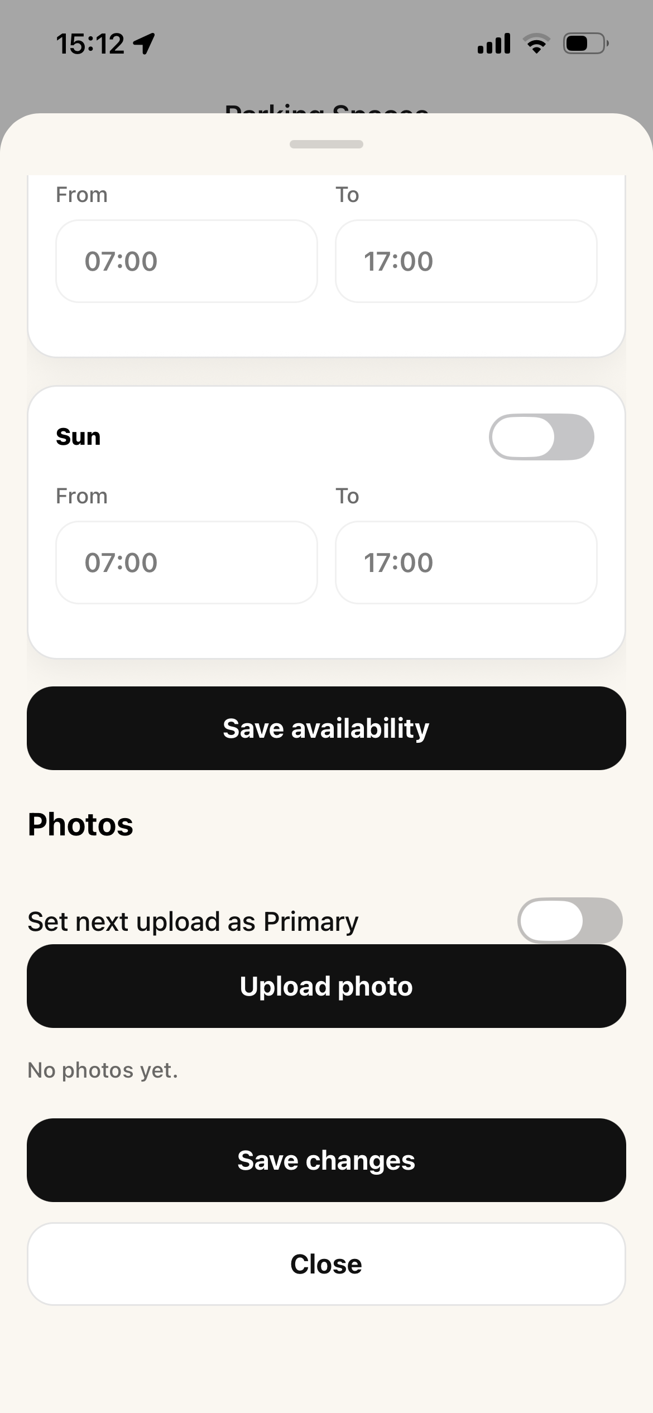
Task: Grab the sheet drag handle
Action: (326, 144)
